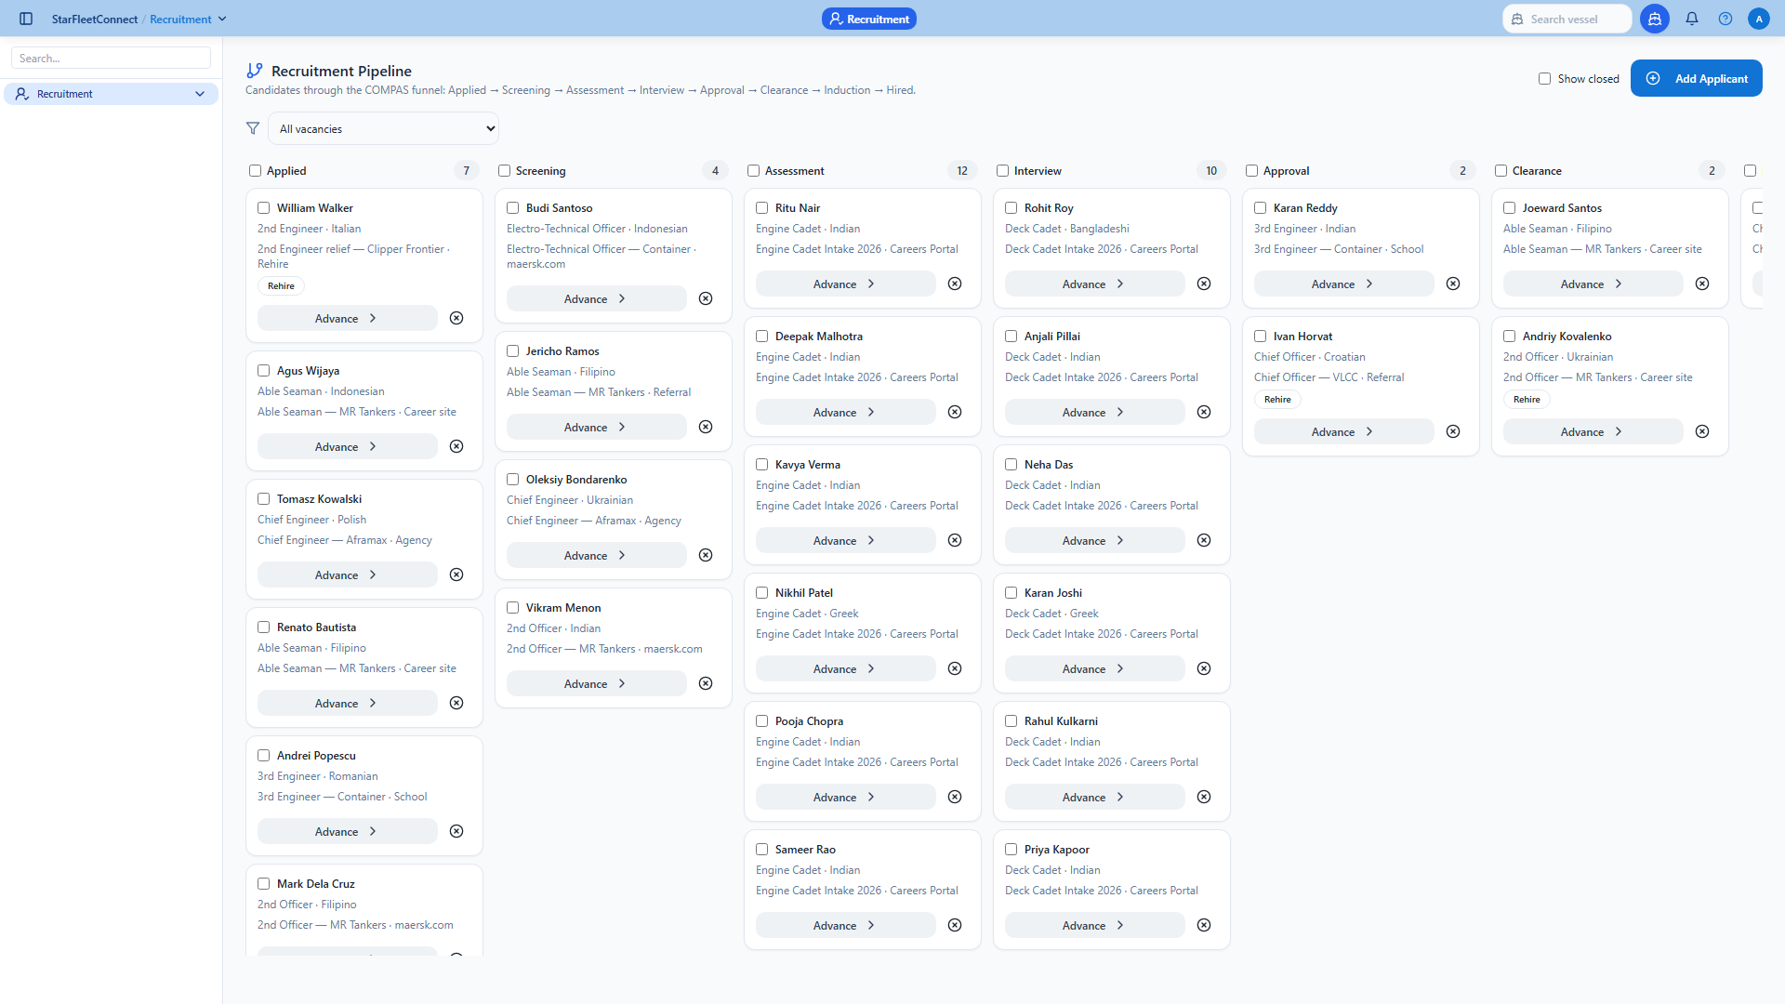Reject Oleksiy Bondarenko with the X icon
1785x1004 pixels.
tap(706, 555)
